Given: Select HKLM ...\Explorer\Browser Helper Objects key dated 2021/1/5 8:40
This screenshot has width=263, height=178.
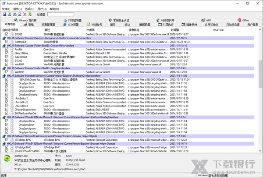Looking at the screenshot, I should pyautogui.click(x=128, y=136).
